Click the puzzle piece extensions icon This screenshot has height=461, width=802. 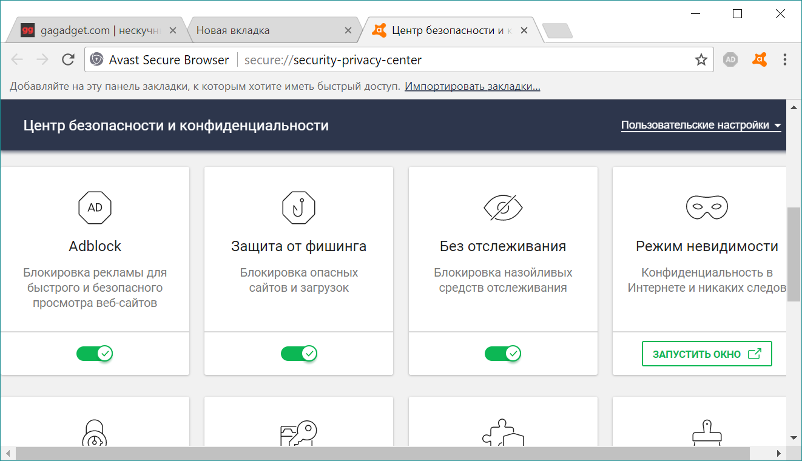click(503, 433)
